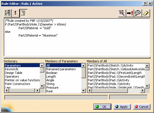The height and width of the screenshot is (113, 154).
Task: Select Keywords in Dictionary list
Action: click(22, 69)
